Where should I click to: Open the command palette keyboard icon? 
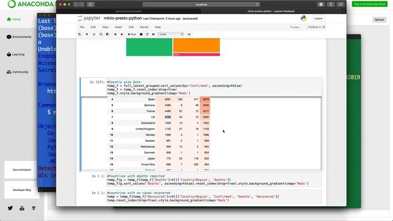pyautogui.click(x=189, y=34)
